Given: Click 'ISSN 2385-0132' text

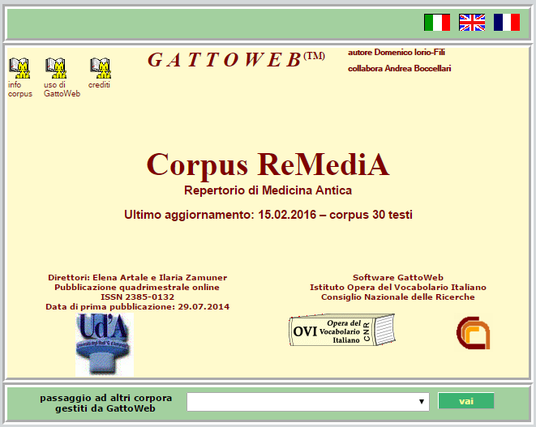Looking at the screenshot, I should click(137, 297).
